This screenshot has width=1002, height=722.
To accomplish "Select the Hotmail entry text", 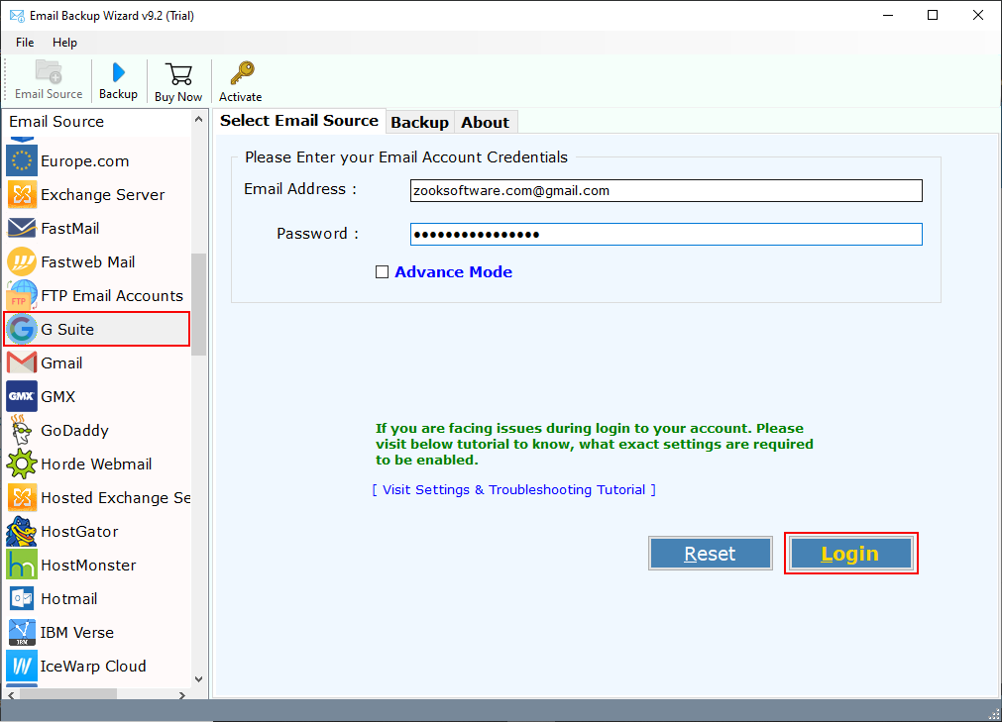I will pyautogui.click(x=69, y=599).
